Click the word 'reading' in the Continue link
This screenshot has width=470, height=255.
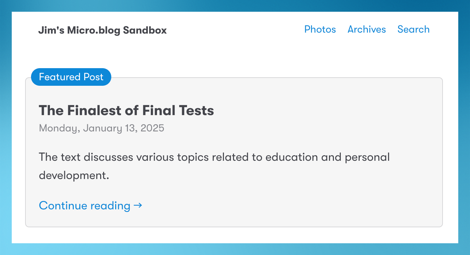coord(110,206)
